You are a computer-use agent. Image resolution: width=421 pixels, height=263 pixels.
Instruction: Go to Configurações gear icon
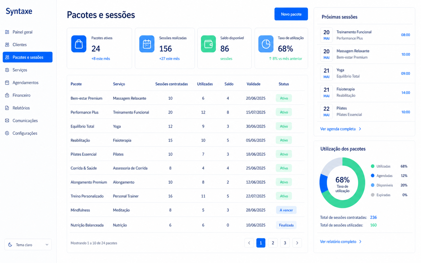tap(7, 133)
